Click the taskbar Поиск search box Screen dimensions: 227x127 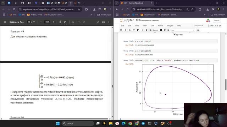click(78, 123)
